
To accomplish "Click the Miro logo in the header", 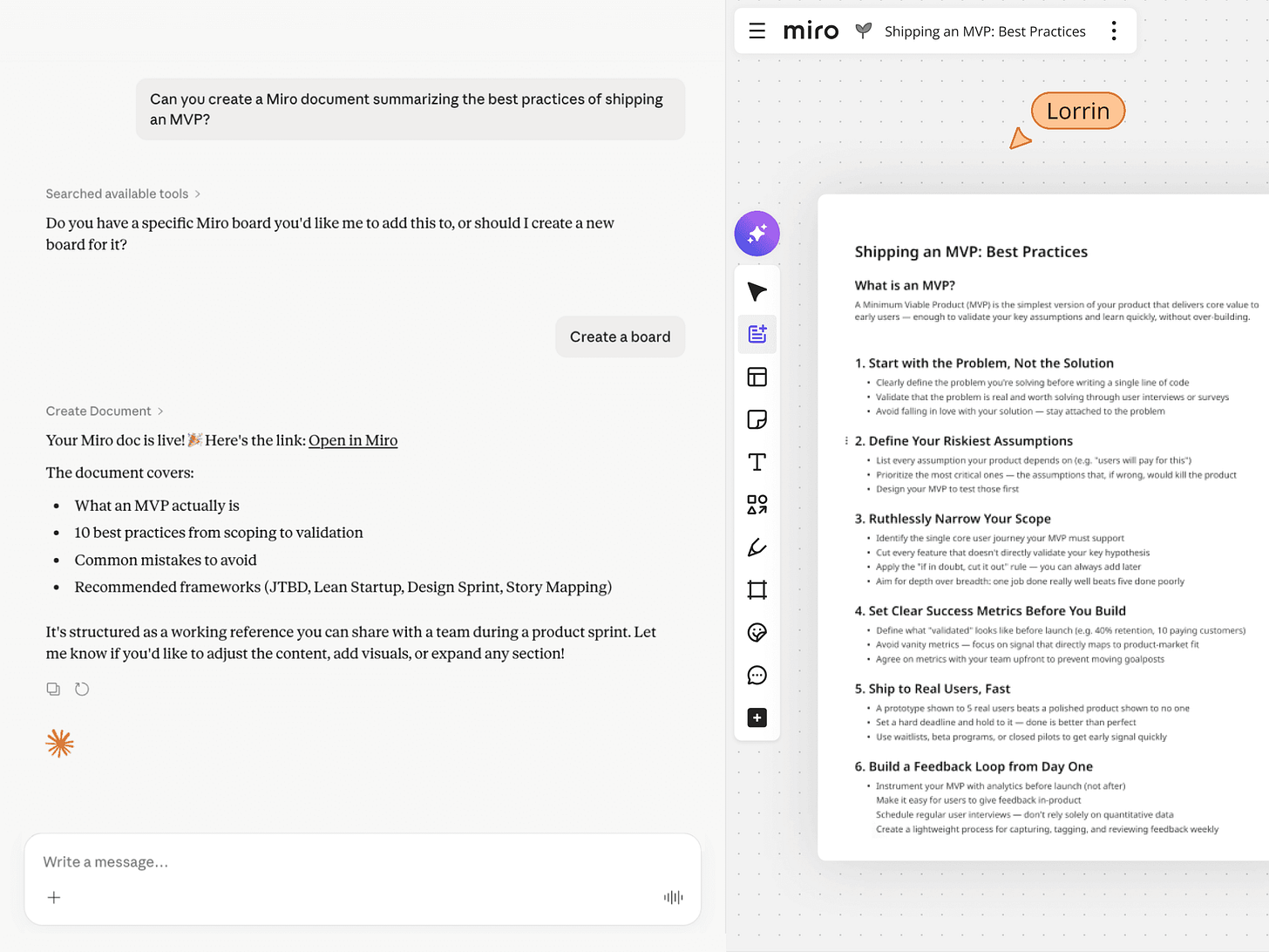I will tap(811, 31).
